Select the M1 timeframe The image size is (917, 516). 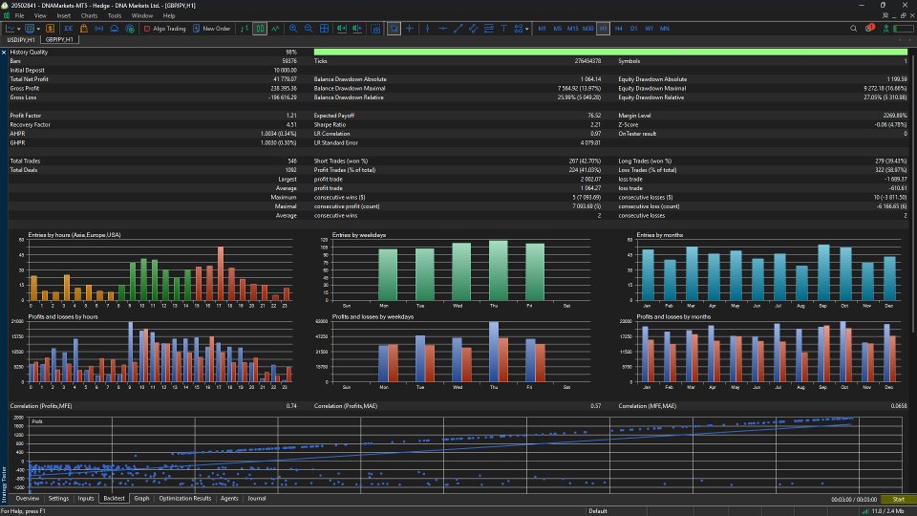pos(543,29)
